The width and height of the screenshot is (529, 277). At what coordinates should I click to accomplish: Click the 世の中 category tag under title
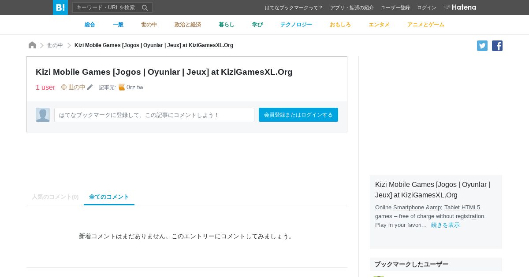click(77, 87)
